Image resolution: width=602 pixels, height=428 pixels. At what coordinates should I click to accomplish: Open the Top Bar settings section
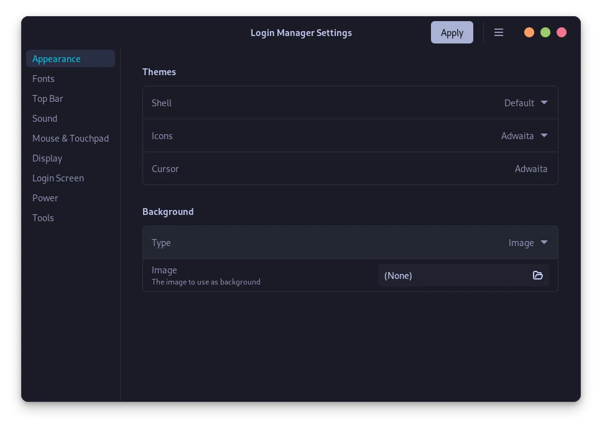[x=48, y=98]
